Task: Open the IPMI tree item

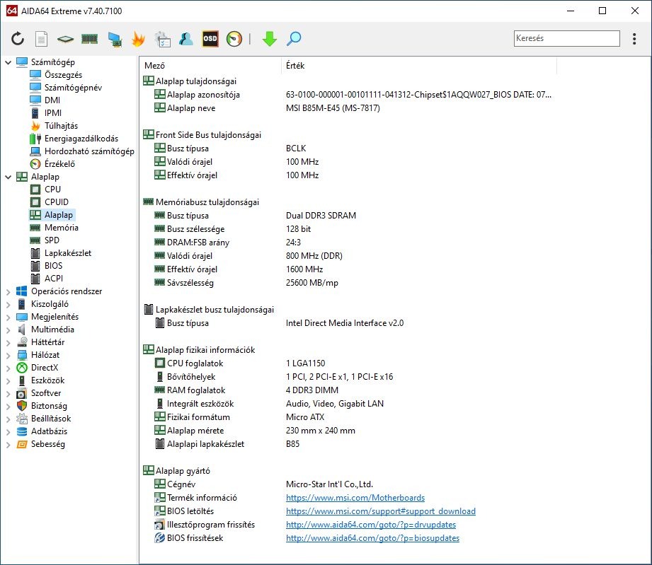Action: click(x=53, y=113)
